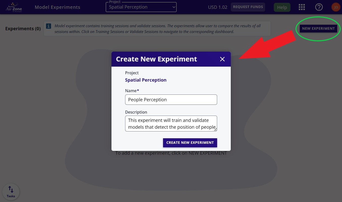Grab the Description textarea resize handle
The image size is (342, 202).
(x=215, y=130)
